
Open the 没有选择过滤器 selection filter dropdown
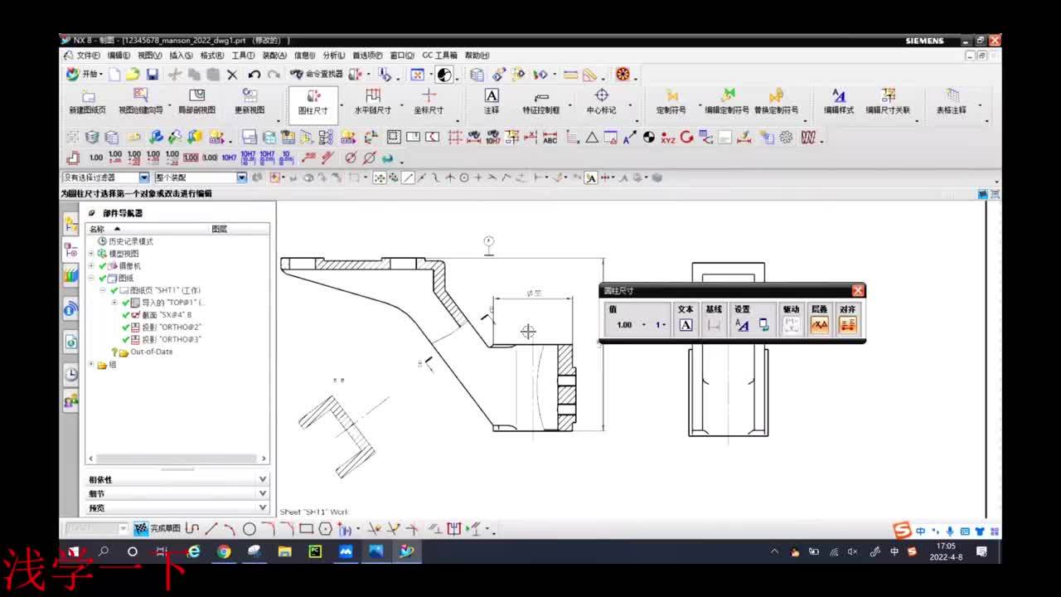point(143,177)
